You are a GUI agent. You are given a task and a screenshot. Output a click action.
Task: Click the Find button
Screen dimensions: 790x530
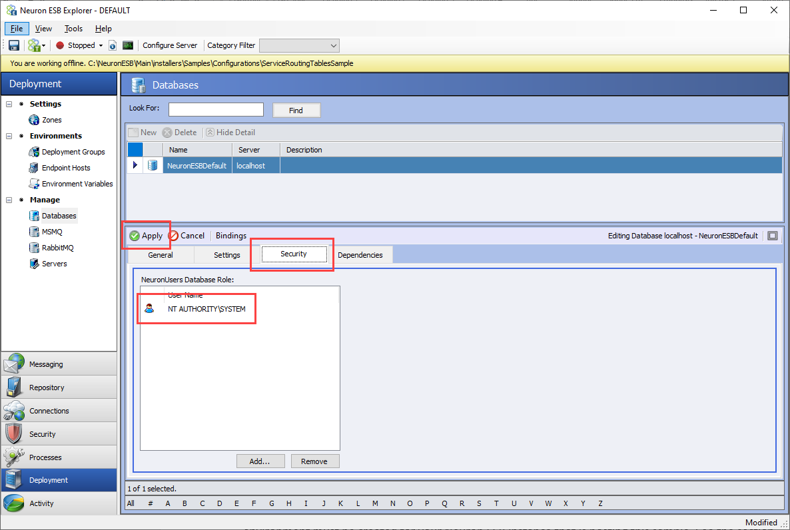click(296, 111)
